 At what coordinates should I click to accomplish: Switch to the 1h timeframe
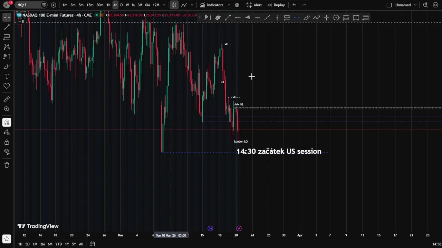[108, 5]
